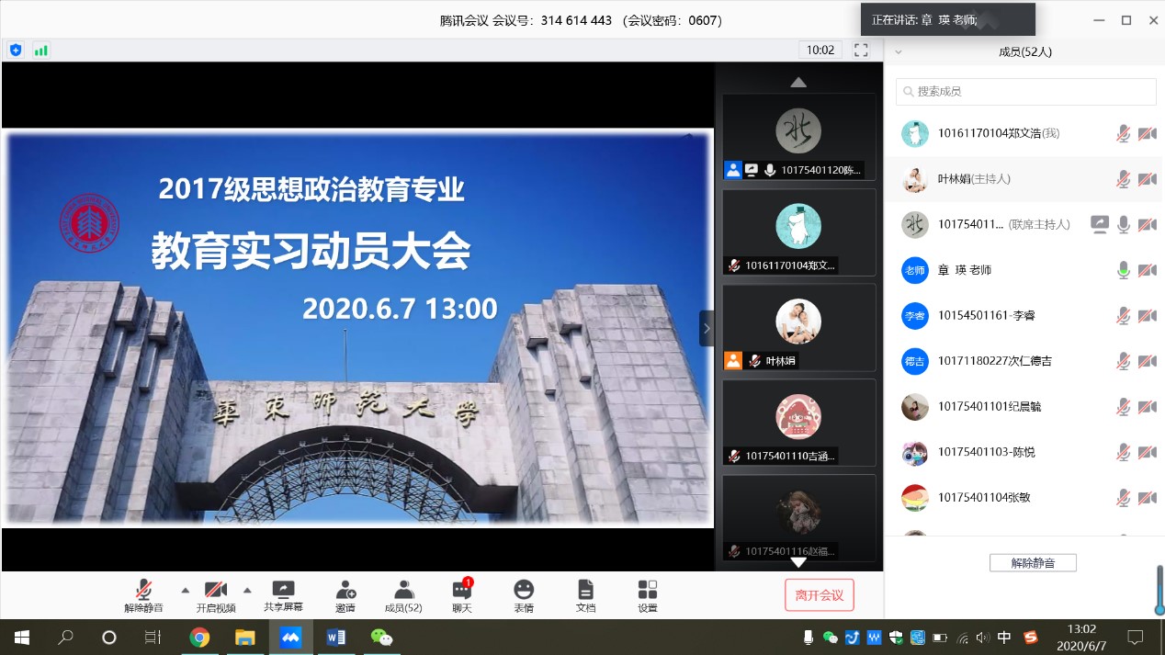Enter fullscreen mode beside the timer
The height and width of the screenshot is (655, 1165).
pyautogui.click(x=861, y=50)
